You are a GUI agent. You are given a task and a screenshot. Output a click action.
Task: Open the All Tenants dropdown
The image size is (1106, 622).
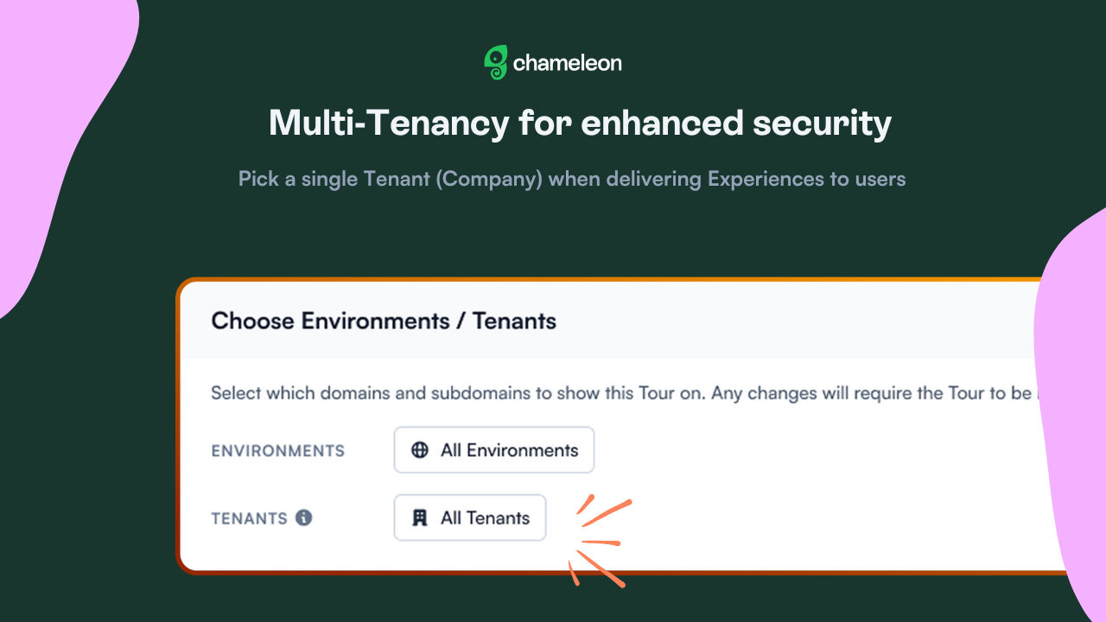click(x=470, y=517)
